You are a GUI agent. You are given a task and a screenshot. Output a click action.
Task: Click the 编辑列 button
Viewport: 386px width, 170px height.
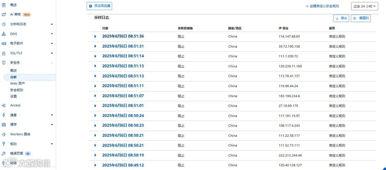(x=361, y=18)
